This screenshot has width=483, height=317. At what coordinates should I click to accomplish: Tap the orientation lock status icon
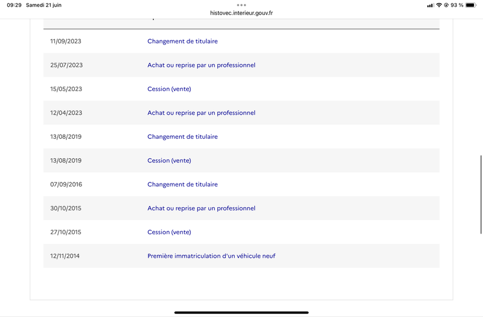pos(446,5)
